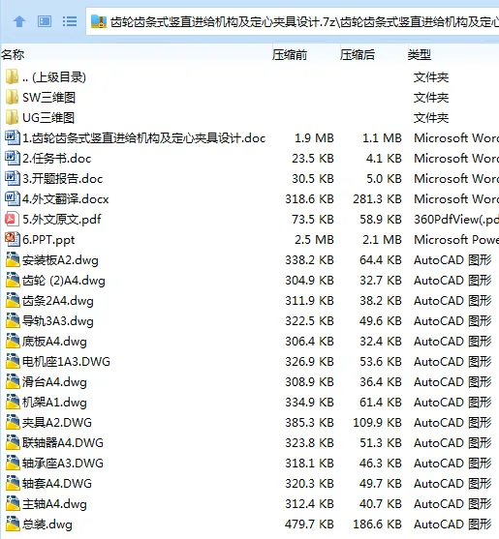499x539 pixels.
Task: Select file name 底板A4.dwg
Action: tap(54, 342)
